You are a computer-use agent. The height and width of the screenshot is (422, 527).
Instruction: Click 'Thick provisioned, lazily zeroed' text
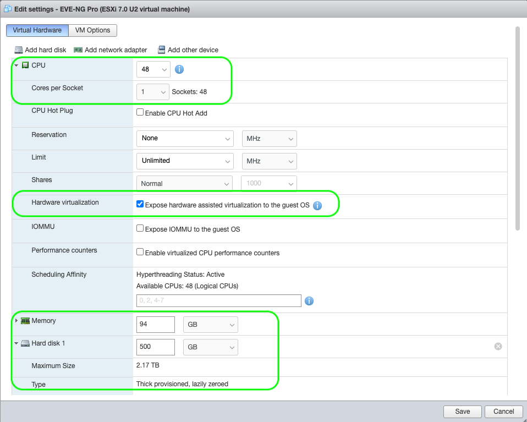182,384
